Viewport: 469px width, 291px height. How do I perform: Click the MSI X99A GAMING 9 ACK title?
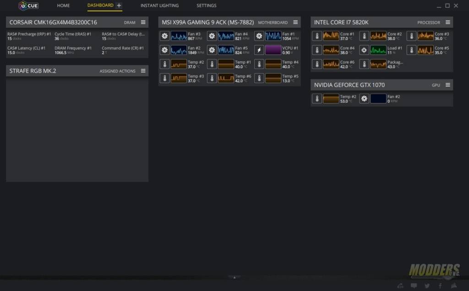pos(207,22)
